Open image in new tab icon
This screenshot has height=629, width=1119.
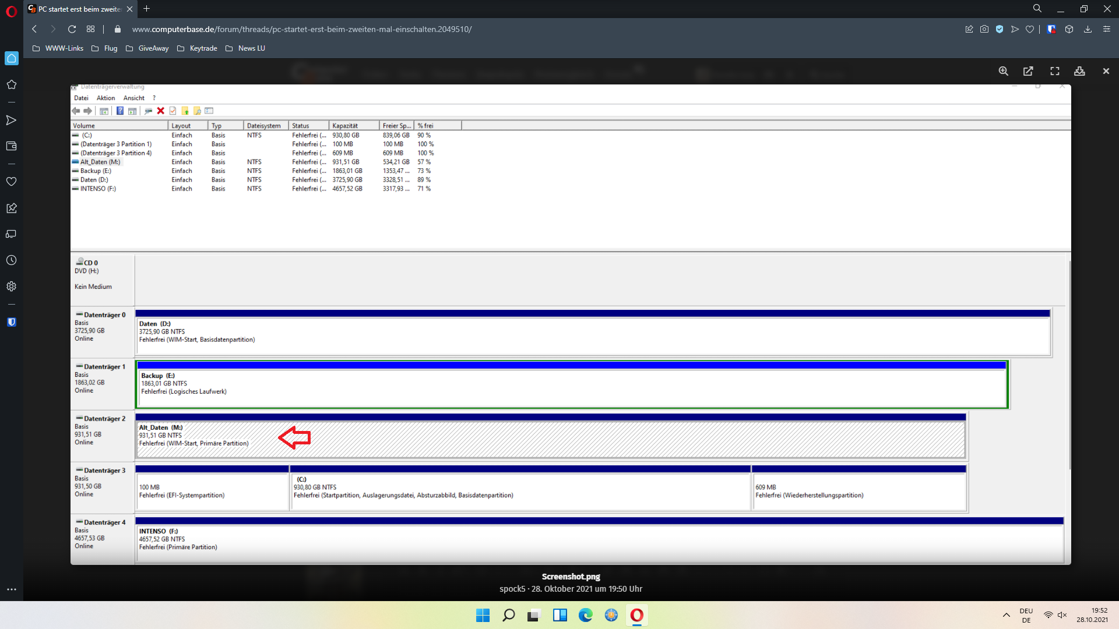point(1028,71)
